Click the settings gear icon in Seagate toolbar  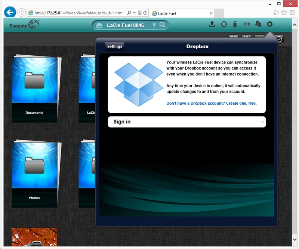tap(269, 24)
